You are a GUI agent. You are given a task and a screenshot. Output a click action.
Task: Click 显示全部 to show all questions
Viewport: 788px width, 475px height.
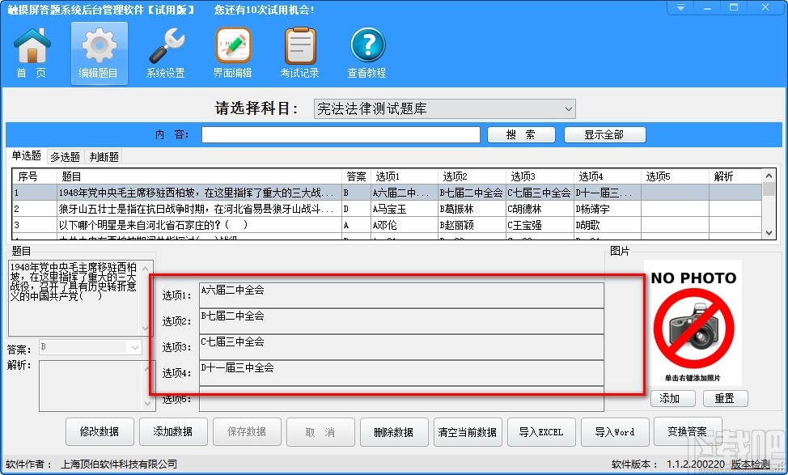(x=604, y=134)
